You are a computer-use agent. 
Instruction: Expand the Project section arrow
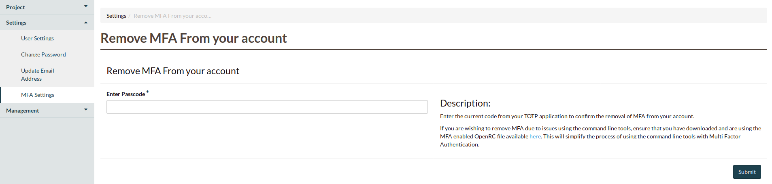pos(86,6)
